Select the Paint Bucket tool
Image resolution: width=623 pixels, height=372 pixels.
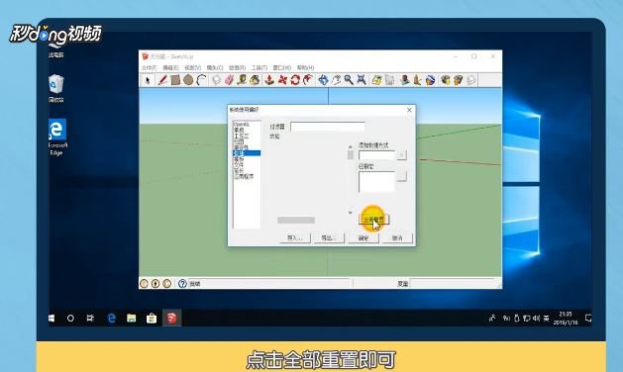pyautogui.click(x=255, y=80)
